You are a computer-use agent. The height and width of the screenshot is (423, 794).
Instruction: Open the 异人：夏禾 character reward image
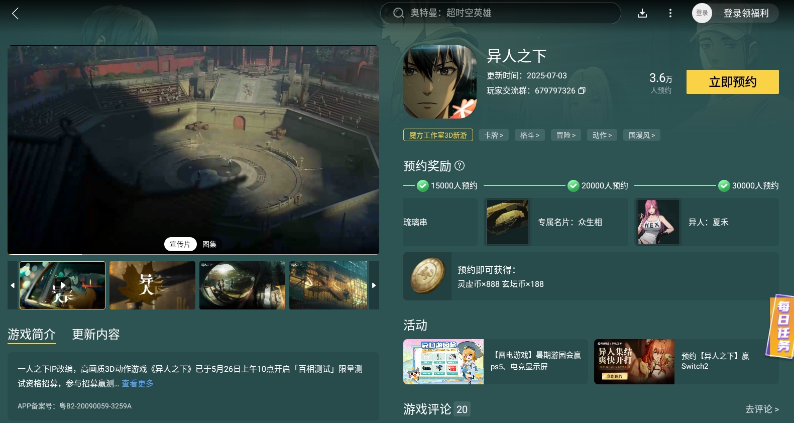(658, 222)
